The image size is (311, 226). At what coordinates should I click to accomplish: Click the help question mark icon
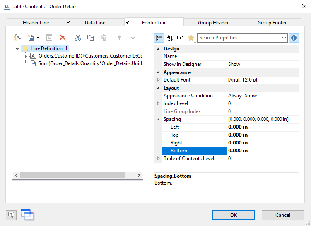(x=11, y=215)
